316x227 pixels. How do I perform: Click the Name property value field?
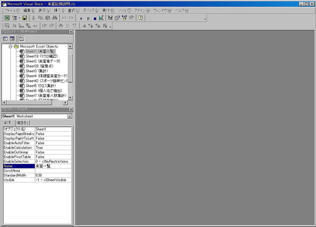53,166
